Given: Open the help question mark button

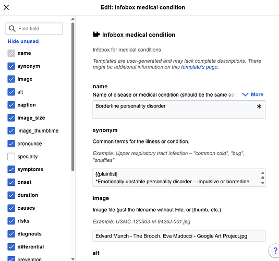Looking at the screenshot, I should [x=275, y=251].
